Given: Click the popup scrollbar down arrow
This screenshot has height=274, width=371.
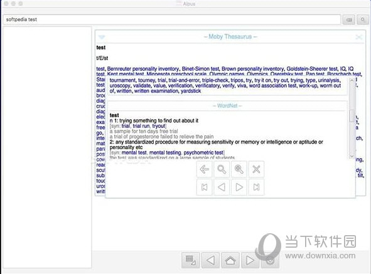Looking at the screenshot, I should pyautogui.click(x=352, y=155).
